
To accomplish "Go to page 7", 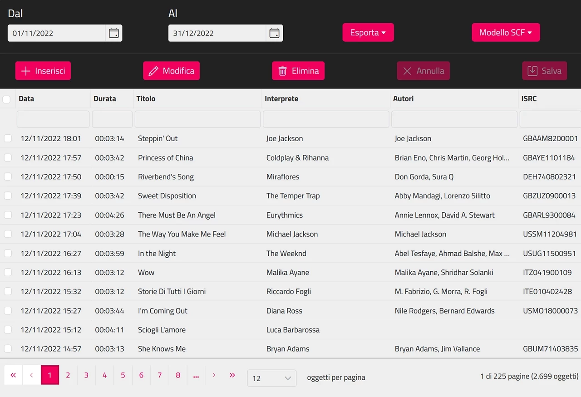I will (159, 375).
